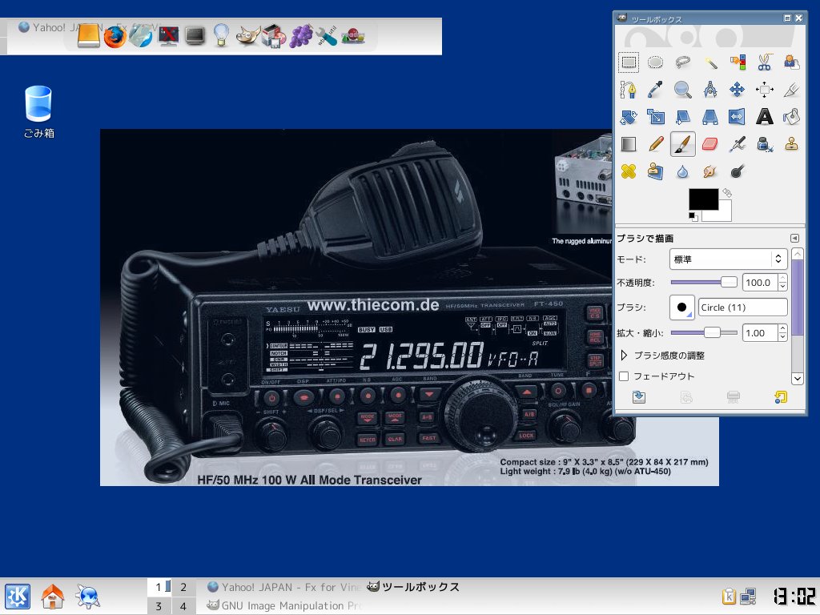Pick colors with the Color Picker tool

coord(656,89)
